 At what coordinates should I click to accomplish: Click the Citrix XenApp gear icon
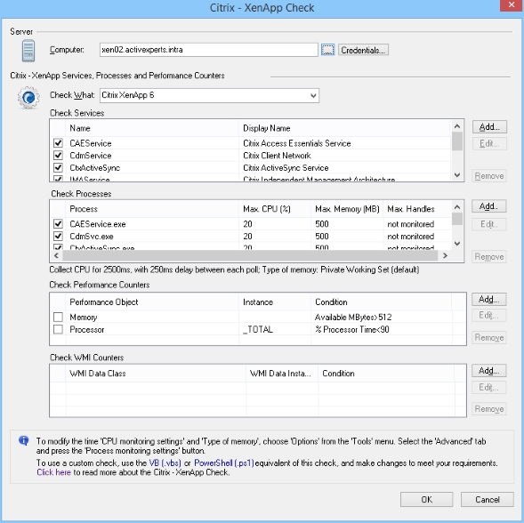pyautogui.click(x=28, y=97)
